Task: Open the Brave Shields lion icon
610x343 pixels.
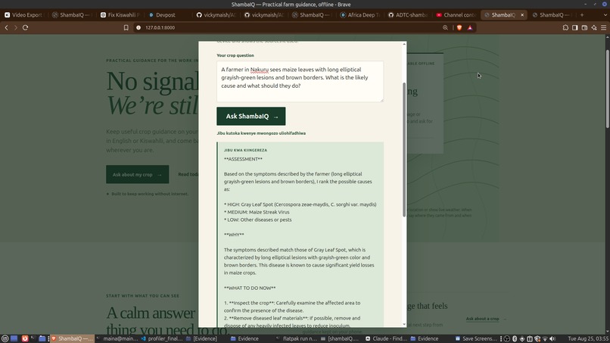Action: 459,28
